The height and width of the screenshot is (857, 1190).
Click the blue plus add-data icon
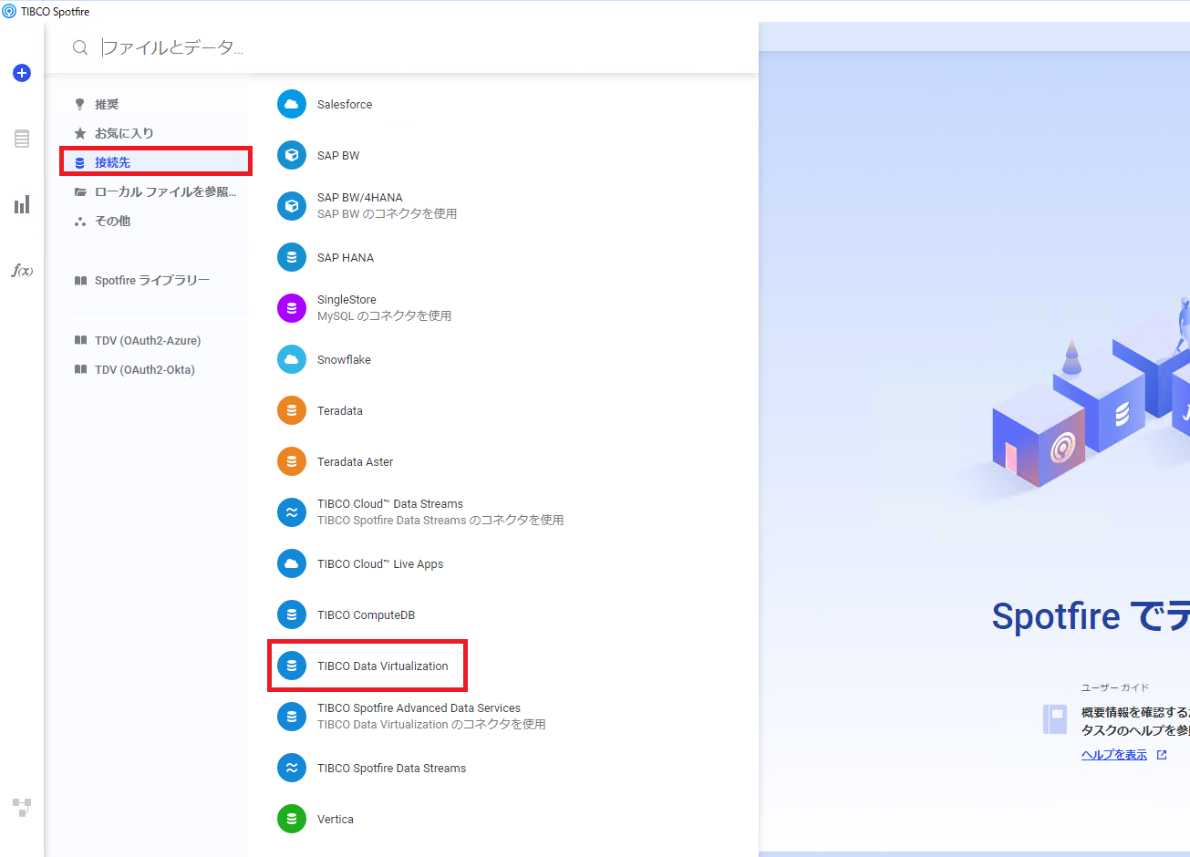coord(22,73)
